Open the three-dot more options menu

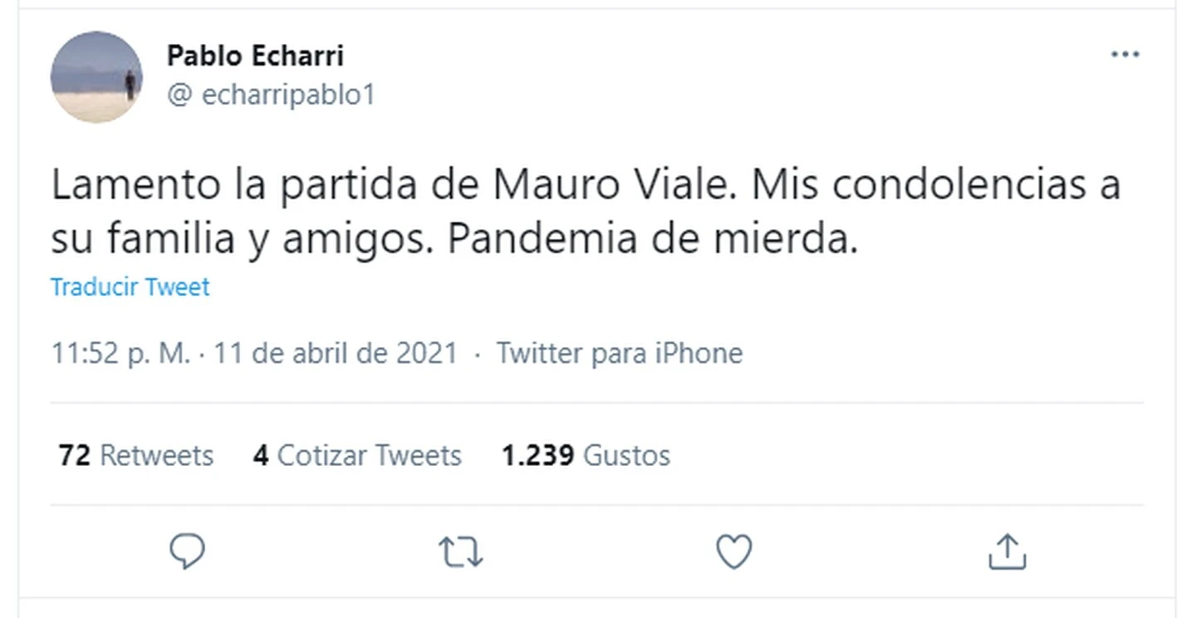(1125, 55)
